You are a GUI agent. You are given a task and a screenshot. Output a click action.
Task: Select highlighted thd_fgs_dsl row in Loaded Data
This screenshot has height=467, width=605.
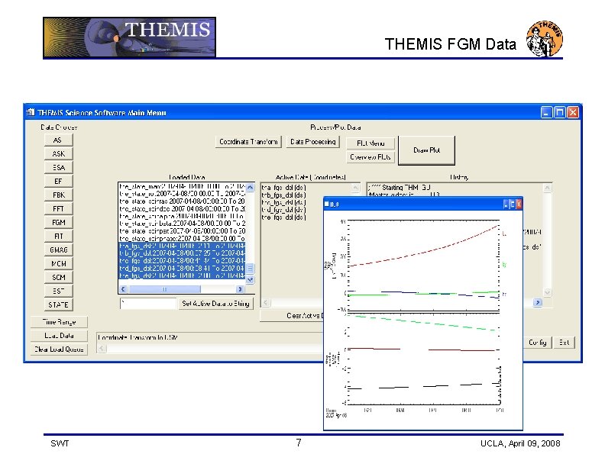pos(182,268)
